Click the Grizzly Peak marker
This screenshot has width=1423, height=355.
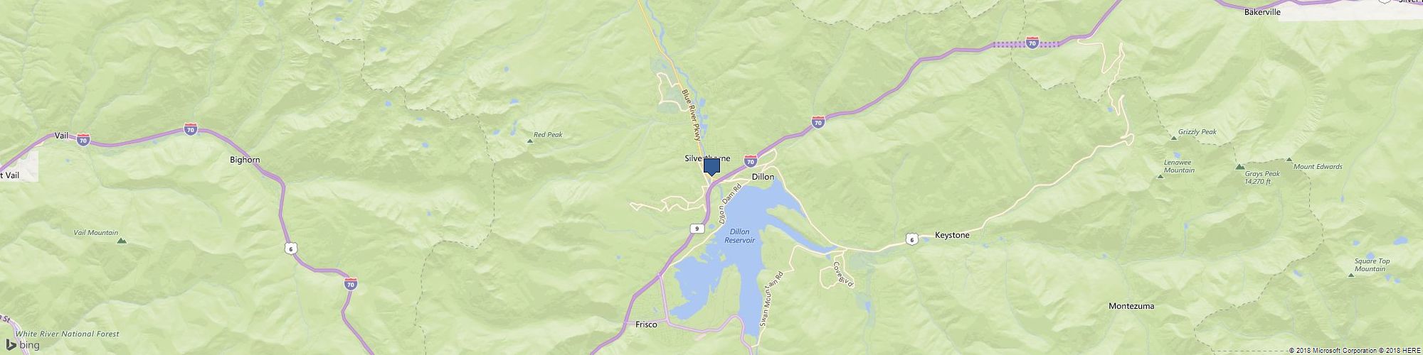[x=1173, y=137]
